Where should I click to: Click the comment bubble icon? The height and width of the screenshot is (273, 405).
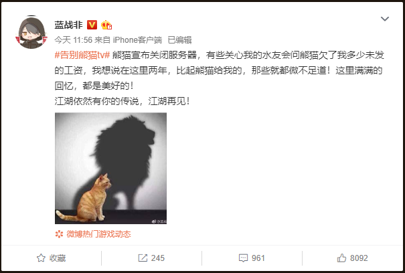243,258
